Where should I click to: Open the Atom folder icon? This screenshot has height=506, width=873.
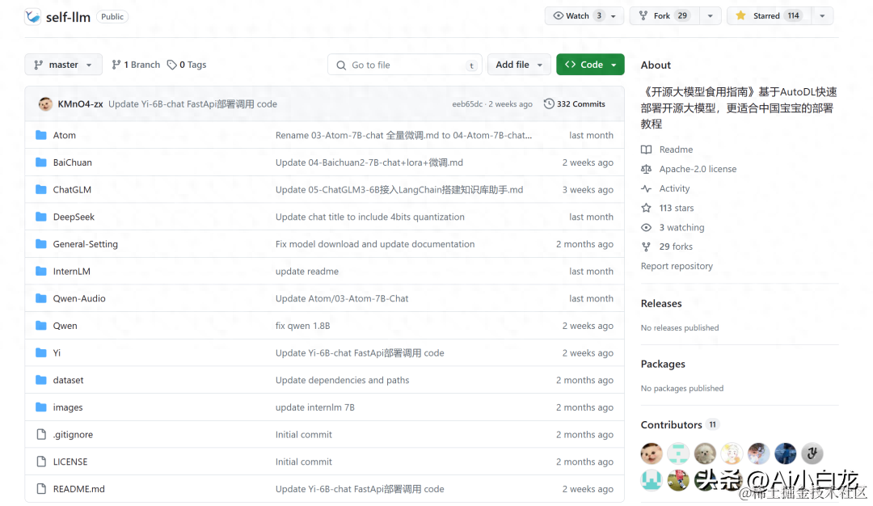pos(40,135)
